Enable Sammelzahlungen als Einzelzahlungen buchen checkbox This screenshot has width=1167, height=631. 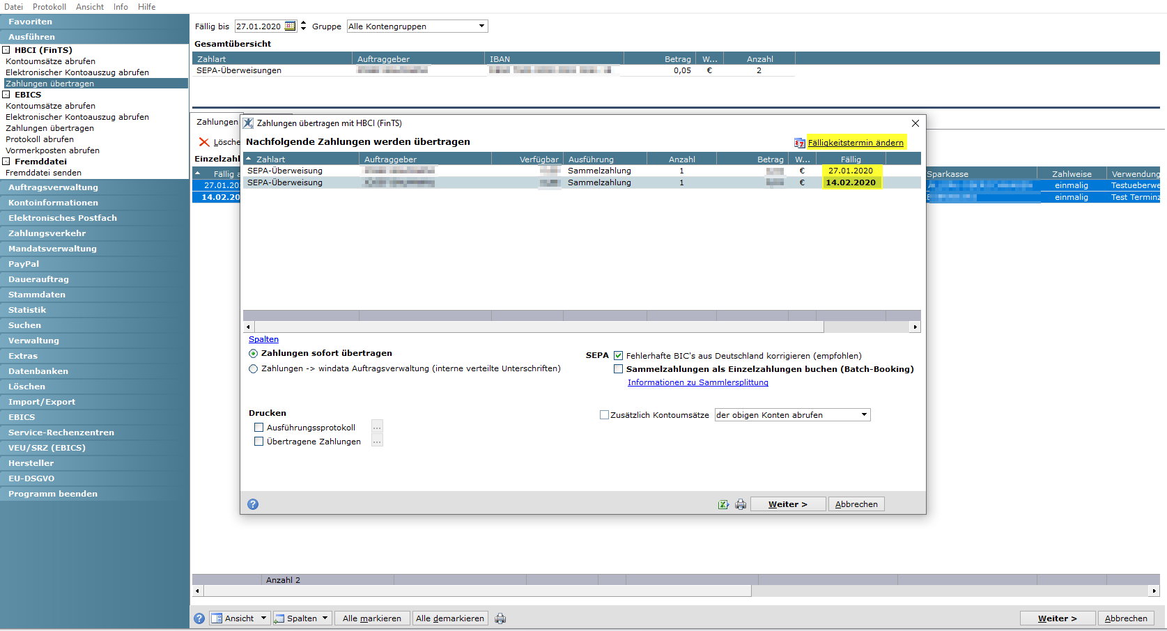[618, 369]
